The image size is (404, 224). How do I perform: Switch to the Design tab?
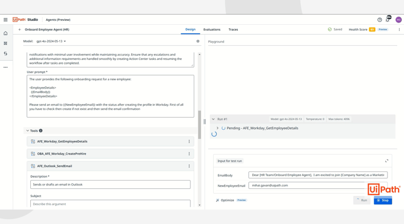190,30
